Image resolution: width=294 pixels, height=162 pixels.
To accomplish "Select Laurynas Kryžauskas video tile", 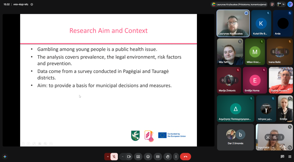I will click(x=233, y=23).
